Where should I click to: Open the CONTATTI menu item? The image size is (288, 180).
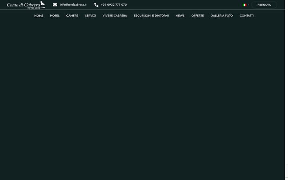(247, 16)
